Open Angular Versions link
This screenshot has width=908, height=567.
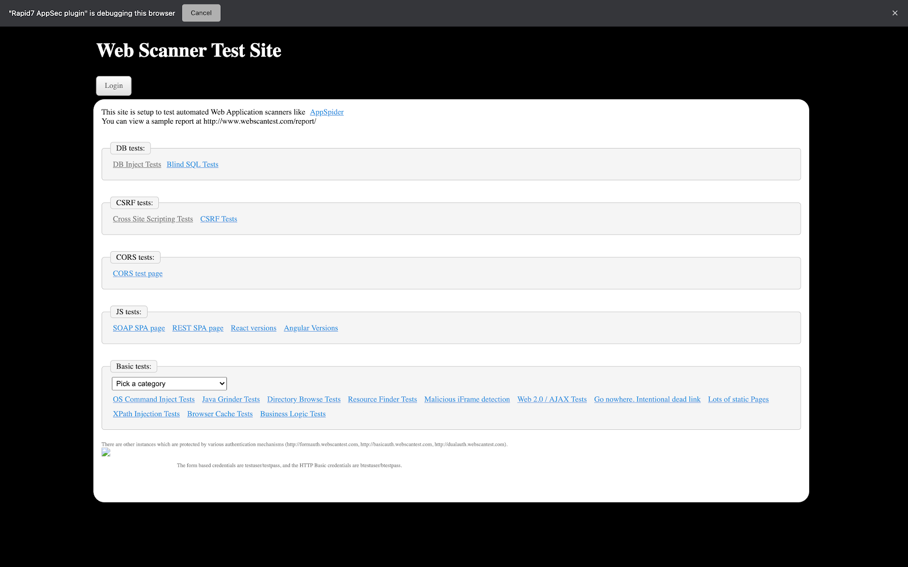(x=310, y=328)
